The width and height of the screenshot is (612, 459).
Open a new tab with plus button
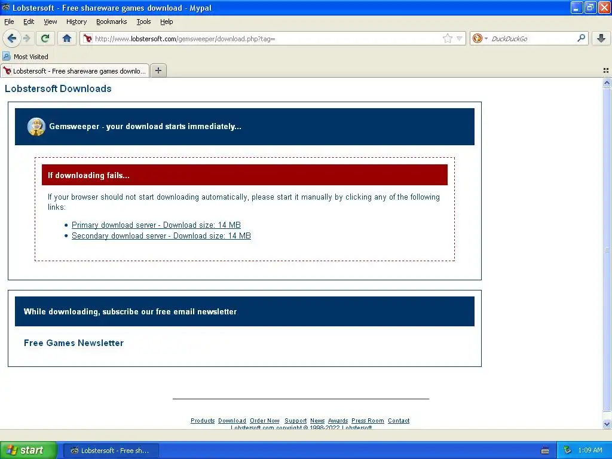[158, 71]
